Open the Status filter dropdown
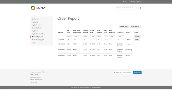The image size is (172, 97). coord(129,40)
